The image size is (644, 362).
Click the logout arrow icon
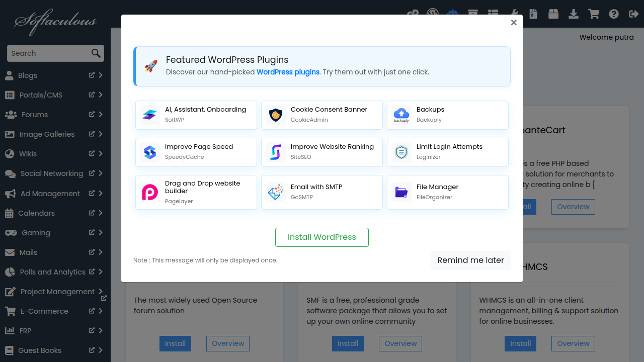634,14
